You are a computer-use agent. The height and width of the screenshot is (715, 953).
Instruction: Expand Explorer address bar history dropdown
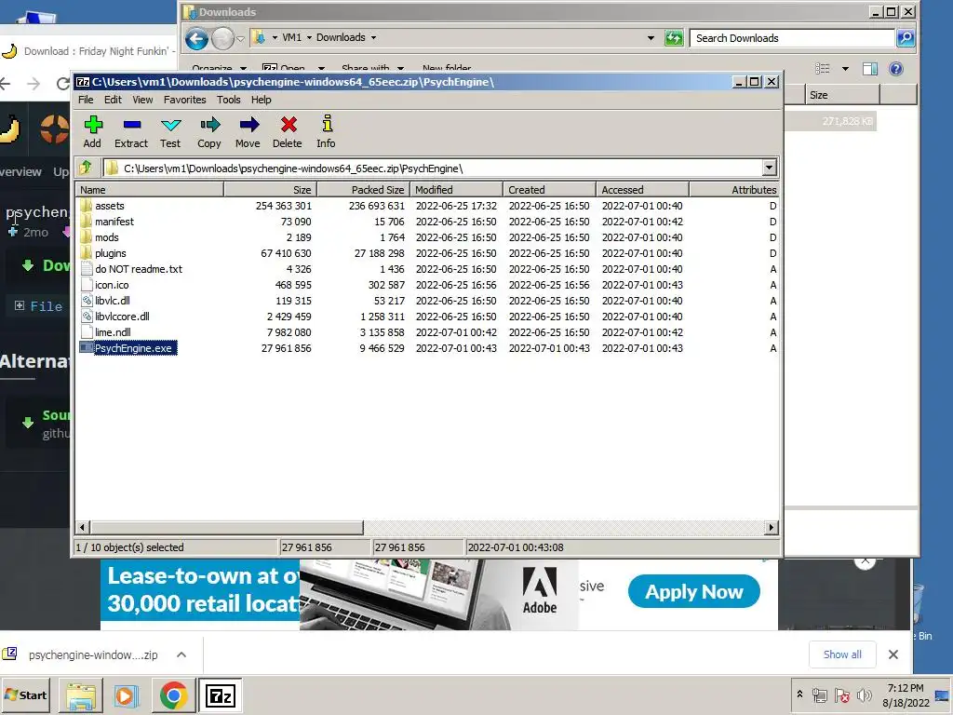(651, 37)
